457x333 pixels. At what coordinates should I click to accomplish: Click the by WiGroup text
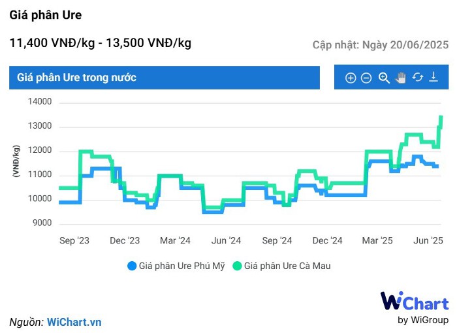[x=423, y=320]
